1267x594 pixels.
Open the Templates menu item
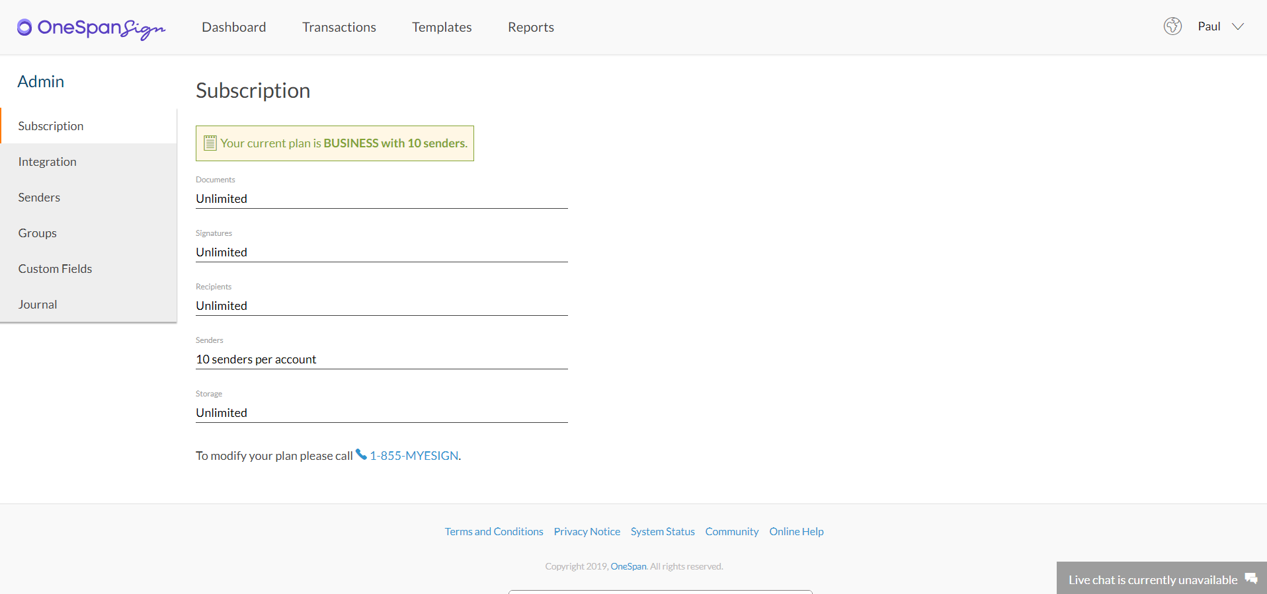point(442,27)
